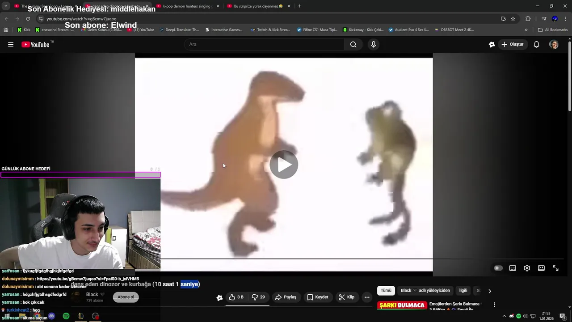Open Windows notification center icon
The width and height of the screenshot is (572, 322).
(563, 316)
